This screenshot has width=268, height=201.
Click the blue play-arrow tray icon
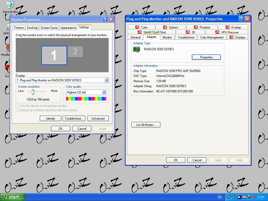coord(239,197)
